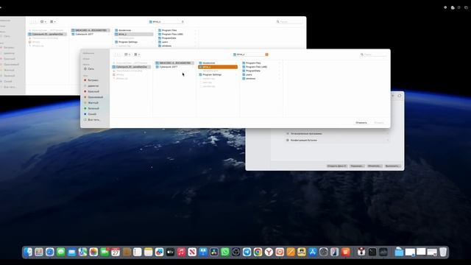Open System Settings in the Dock

point(324,252)
